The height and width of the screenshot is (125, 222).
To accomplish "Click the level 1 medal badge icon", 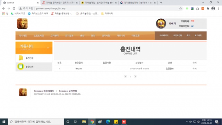I will pyautogui.click(x=161, y=23).
